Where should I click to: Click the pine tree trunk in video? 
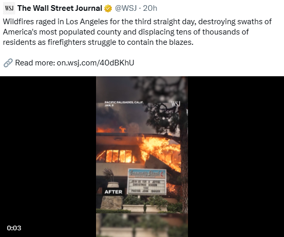click(x=184, y=158)
